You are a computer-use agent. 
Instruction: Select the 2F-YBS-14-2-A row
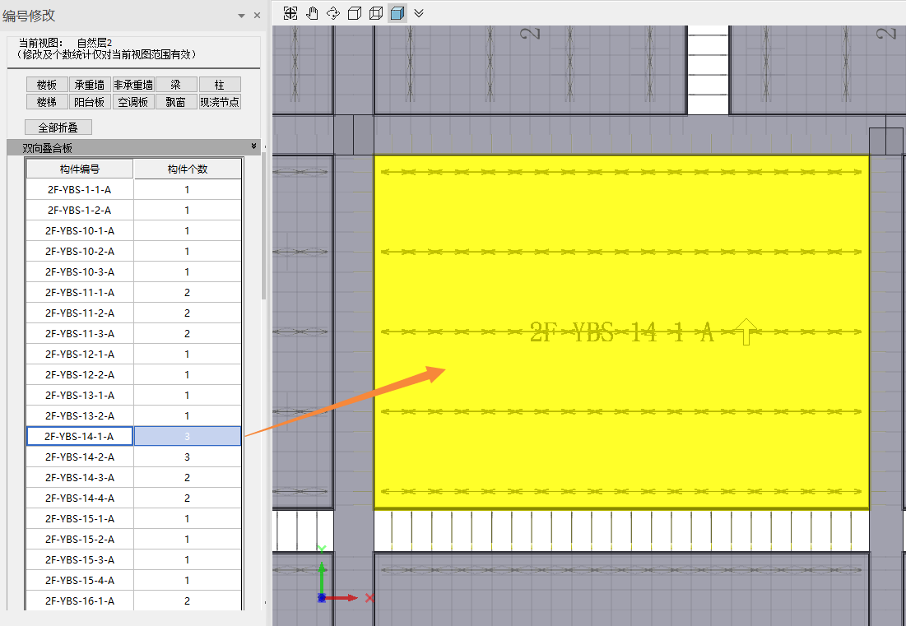coord(80,457)
